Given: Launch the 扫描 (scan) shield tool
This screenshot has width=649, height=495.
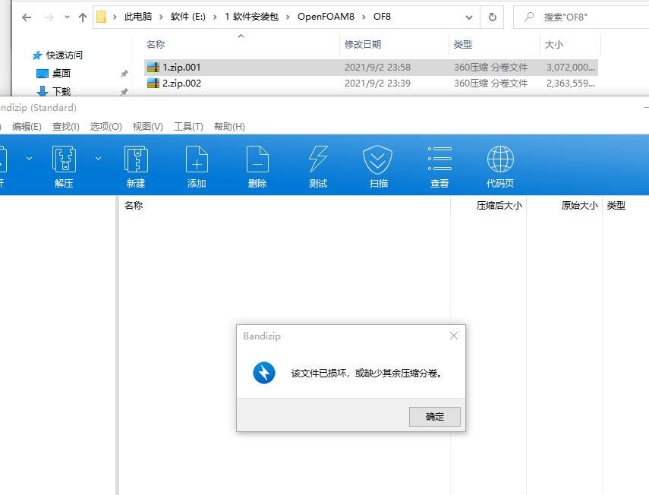Looking at the screenshot, I should tap(378, 159).
